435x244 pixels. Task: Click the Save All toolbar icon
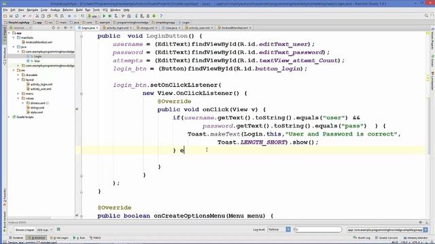(11, 16)
